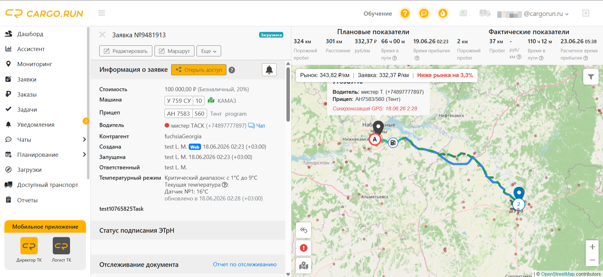Click help icon beside Расчетное время прибытия
This screenshot has height=277, width=603.
pyautogui.click(x=586, y=58)
